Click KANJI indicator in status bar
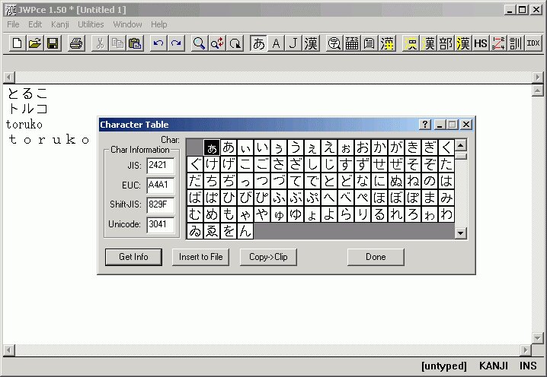Image resolution: width=547 pixels, height=377 pixels. (493, 366)
